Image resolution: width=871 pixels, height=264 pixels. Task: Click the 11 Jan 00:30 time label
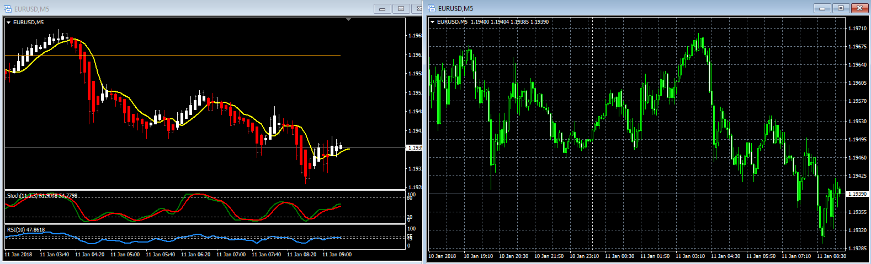619,256
